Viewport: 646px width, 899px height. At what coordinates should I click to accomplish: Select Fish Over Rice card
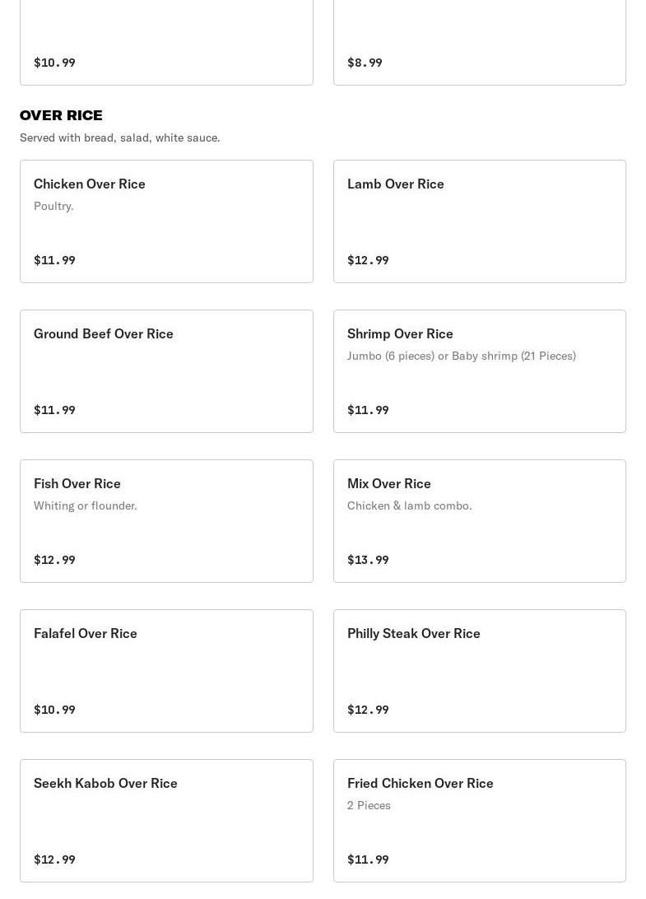166,520
